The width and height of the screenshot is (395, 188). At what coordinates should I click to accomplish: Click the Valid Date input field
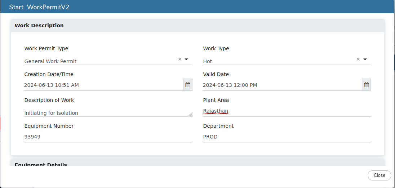pos(281,85)
